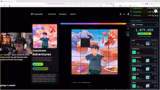Open the MyMoumint menu

point(63,14)
